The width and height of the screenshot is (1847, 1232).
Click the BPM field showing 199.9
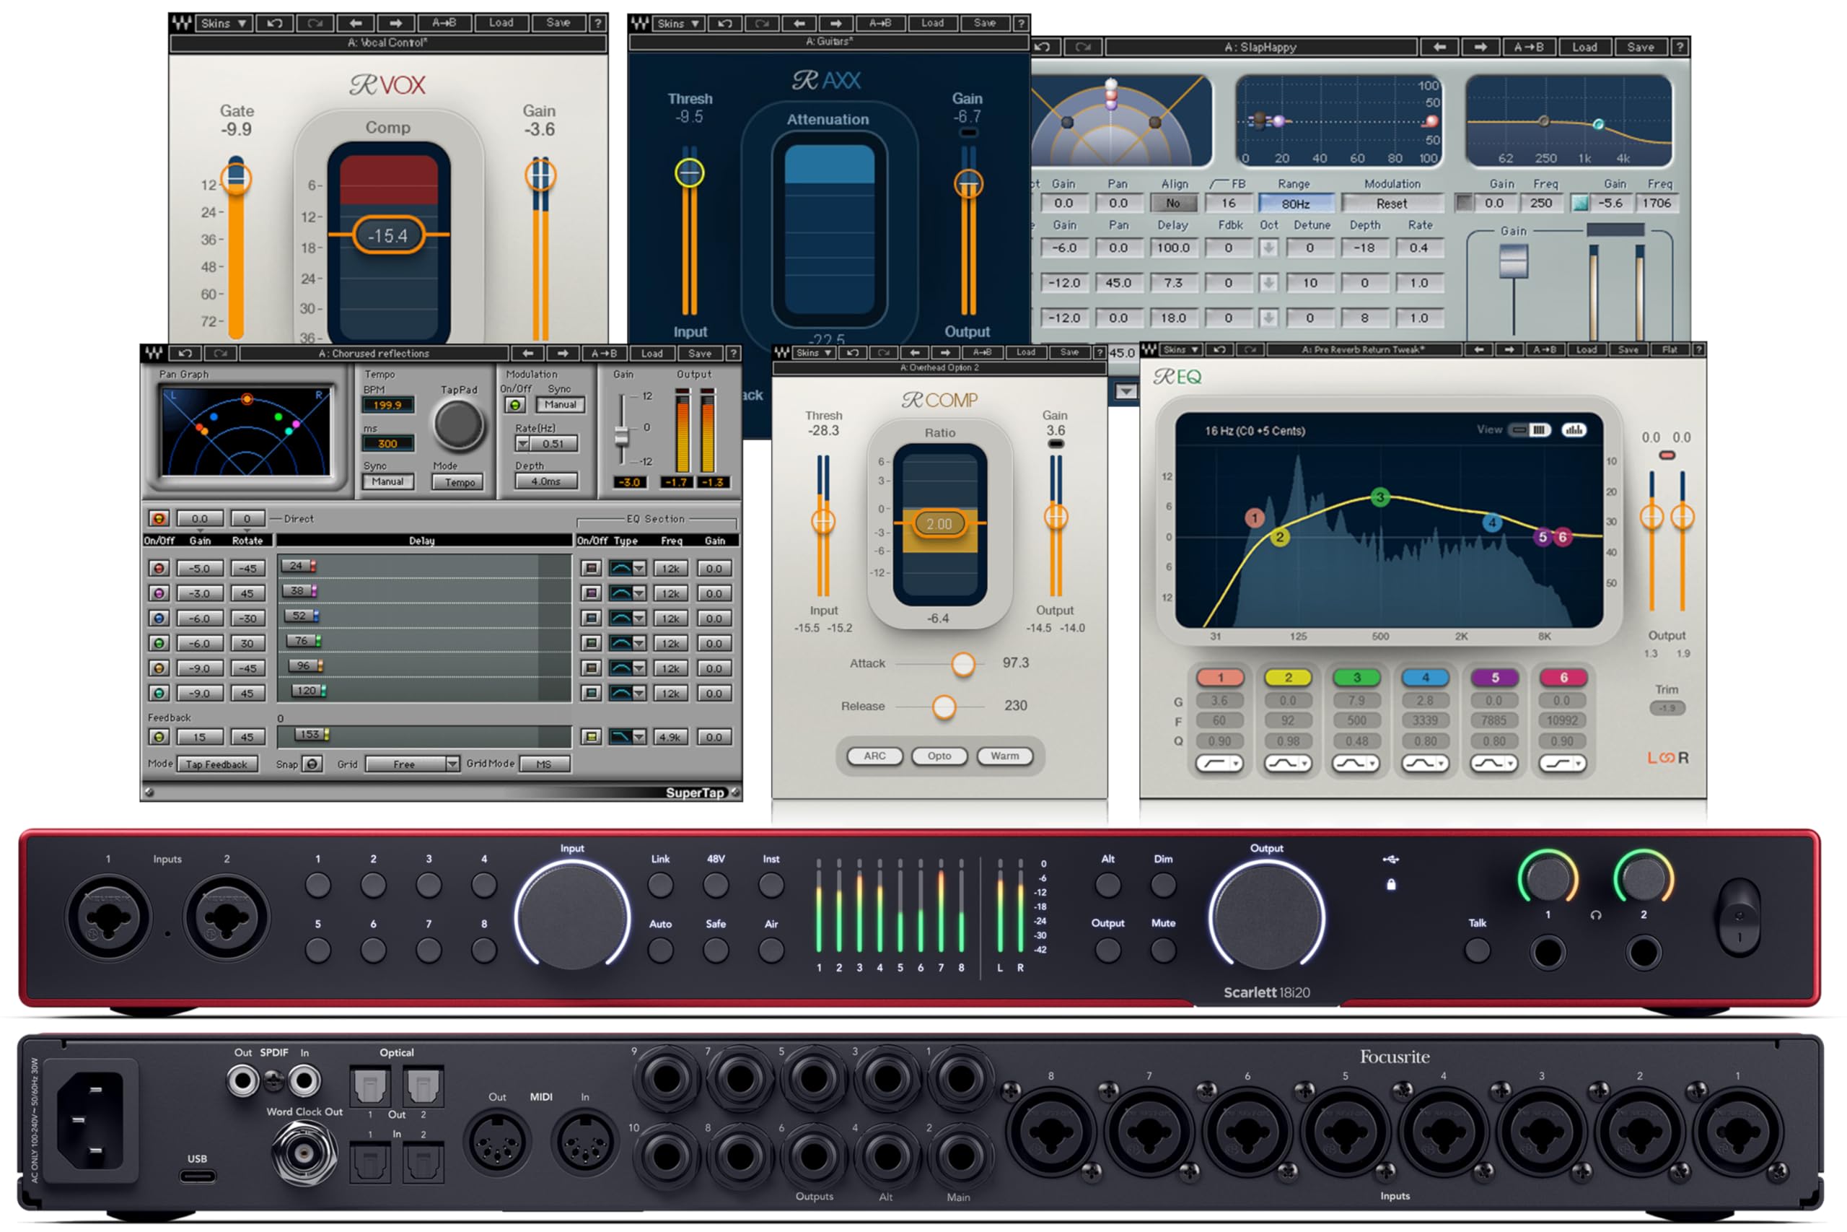388,405
